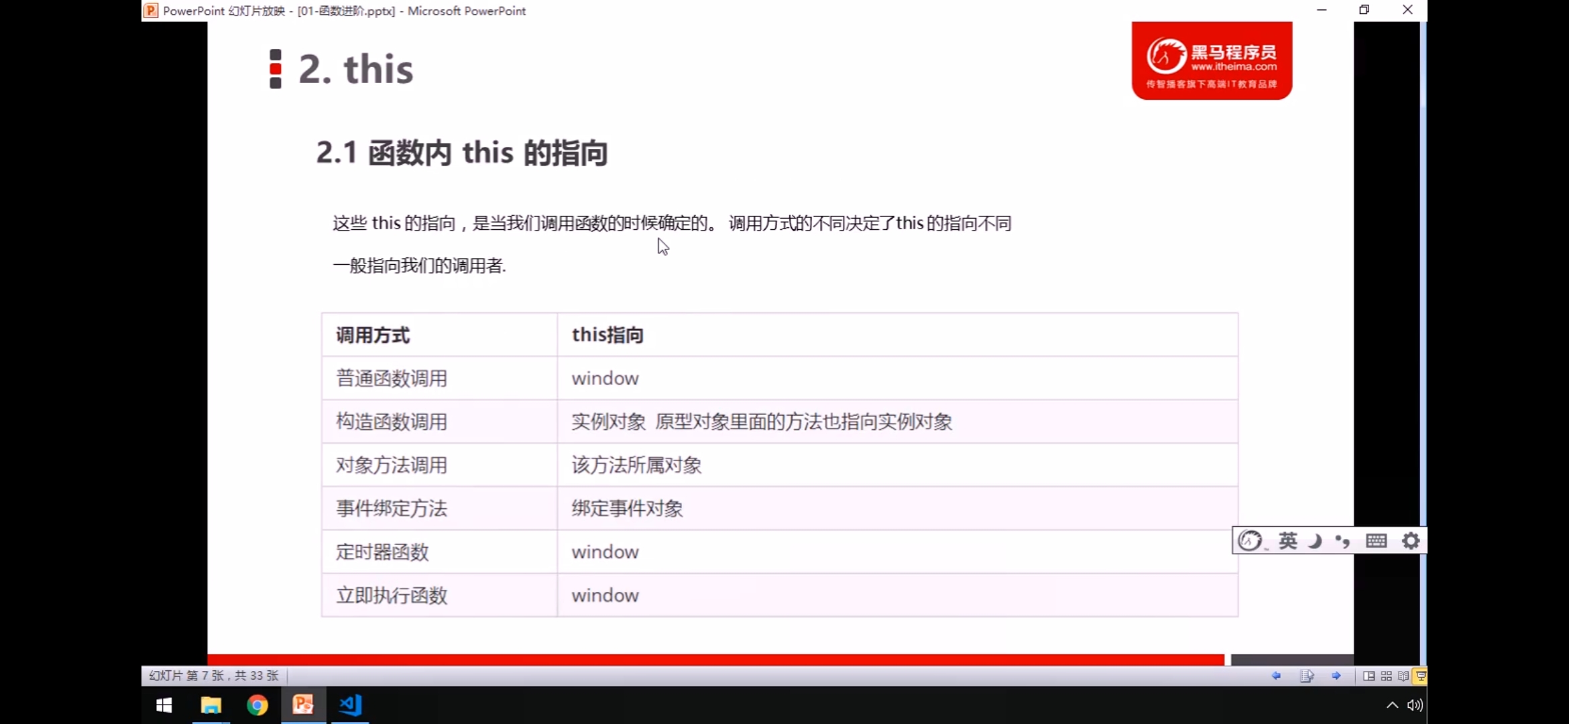
Task: Expand hidden system tray icons
Action: click(x=1392, y=705)
